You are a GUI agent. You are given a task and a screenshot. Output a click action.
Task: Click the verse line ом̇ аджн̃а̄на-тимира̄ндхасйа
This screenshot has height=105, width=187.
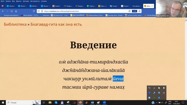point(93,62)
